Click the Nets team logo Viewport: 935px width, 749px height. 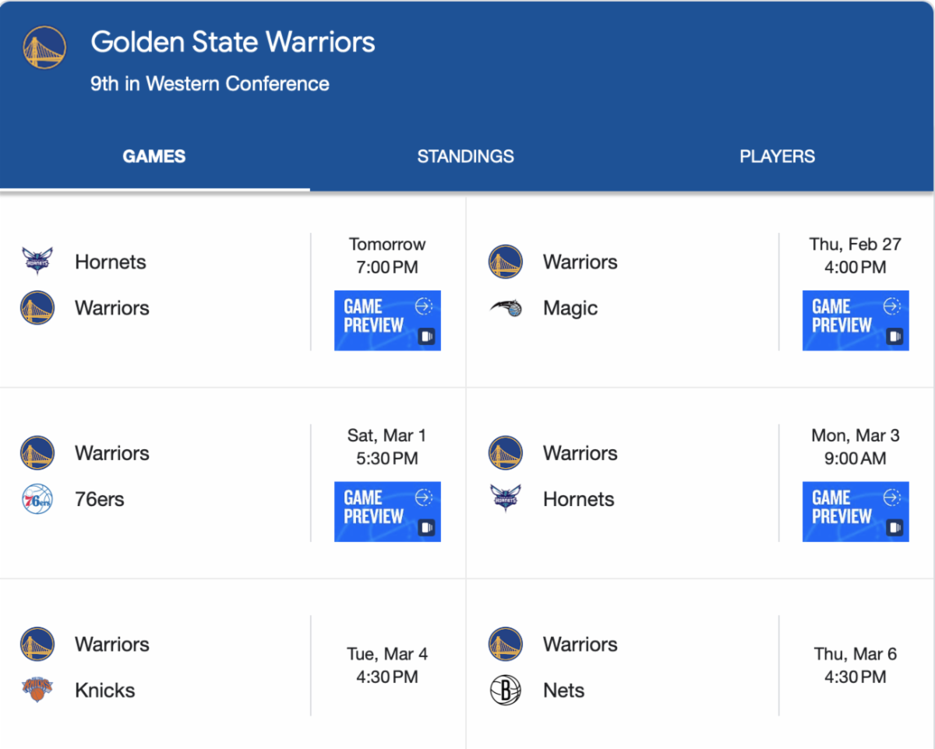[505, 690]
